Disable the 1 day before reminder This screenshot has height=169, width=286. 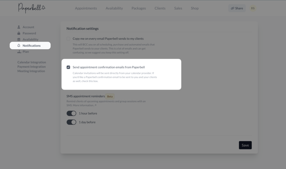click(71, 122)
